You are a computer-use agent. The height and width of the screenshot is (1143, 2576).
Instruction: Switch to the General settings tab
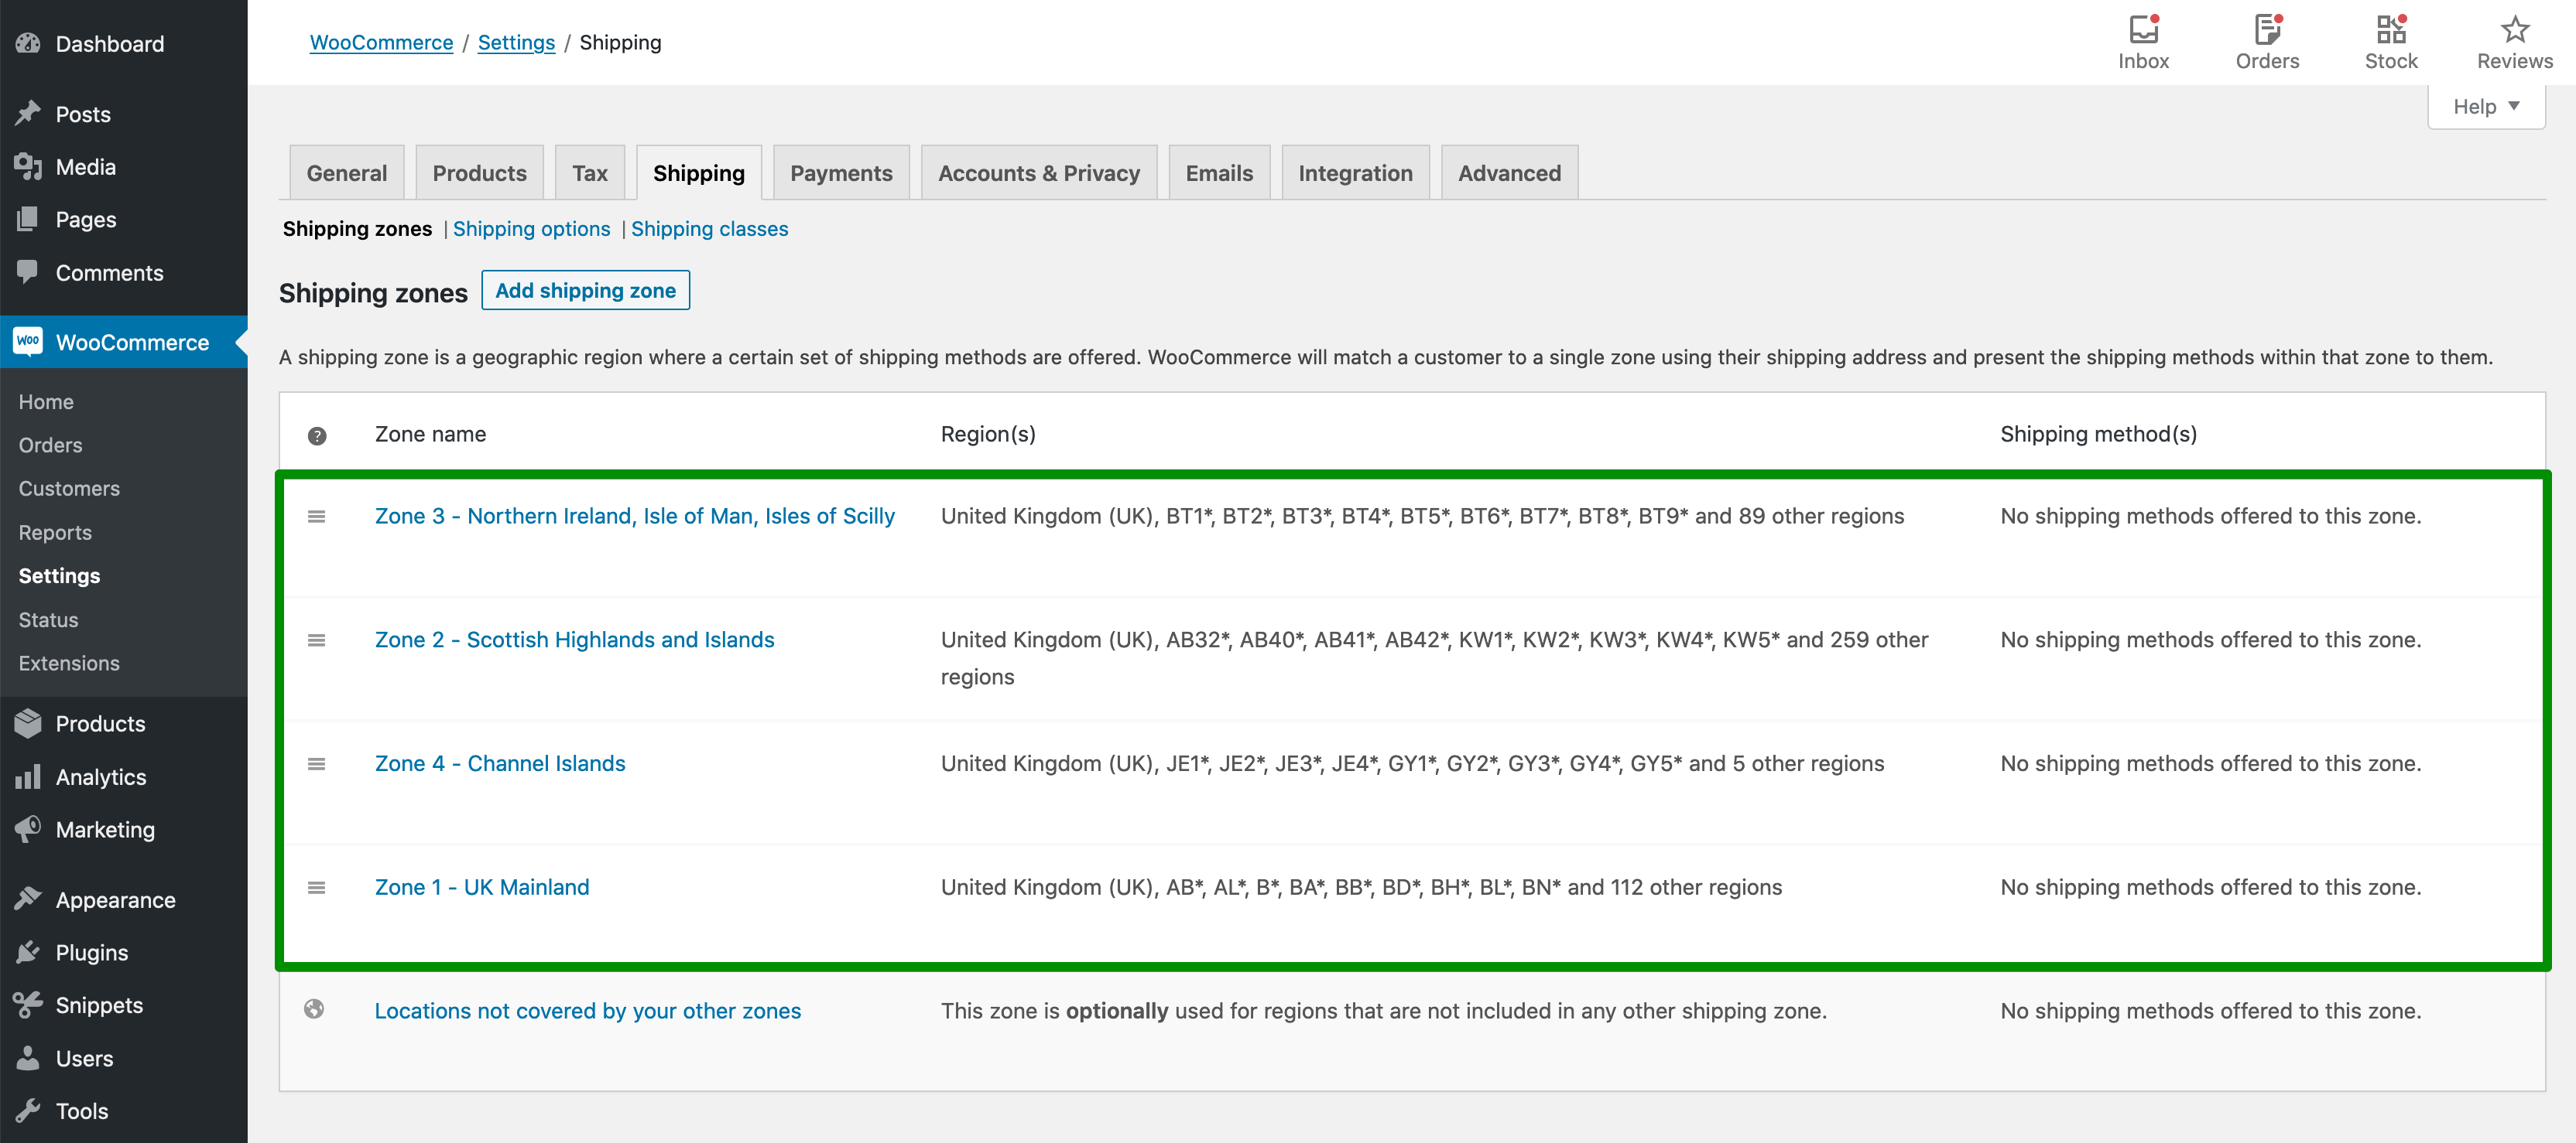tap(346, 173)
